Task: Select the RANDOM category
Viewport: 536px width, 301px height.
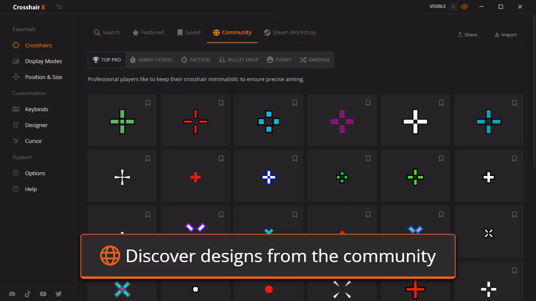Action: [314, 60]
